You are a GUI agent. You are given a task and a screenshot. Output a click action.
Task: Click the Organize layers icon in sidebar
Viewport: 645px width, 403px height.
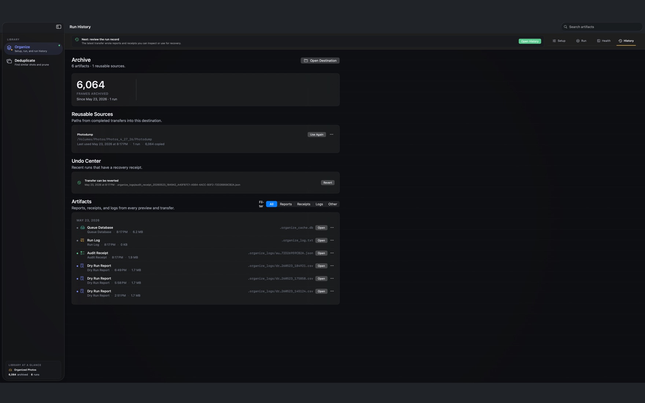[10, 48]
